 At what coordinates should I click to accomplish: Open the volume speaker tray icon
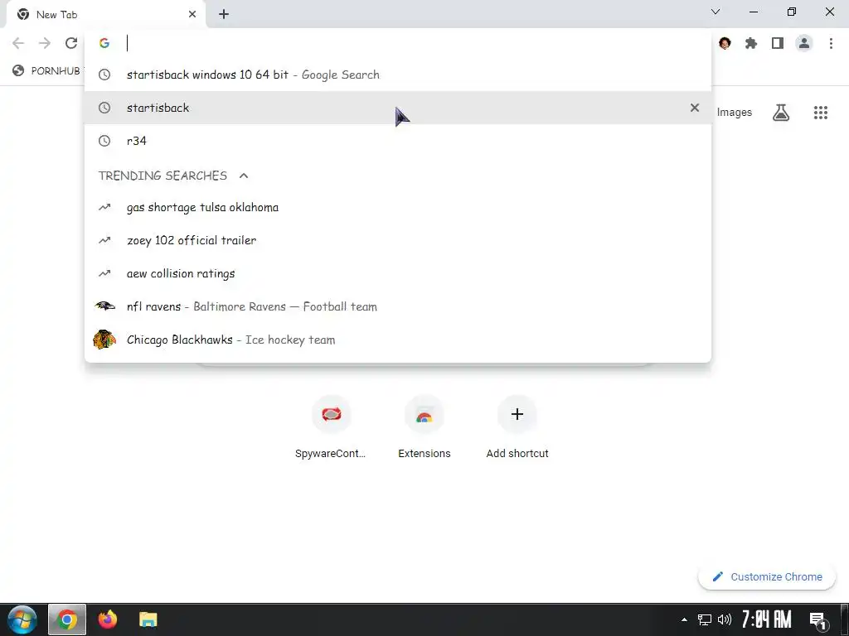pyautogui.click(x=725, y=619)
